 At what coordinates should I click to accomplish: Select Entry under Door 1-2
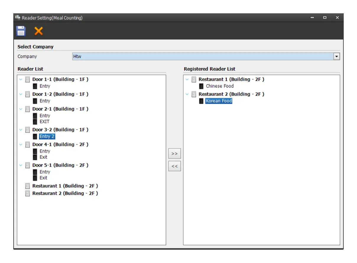(45, 101)
